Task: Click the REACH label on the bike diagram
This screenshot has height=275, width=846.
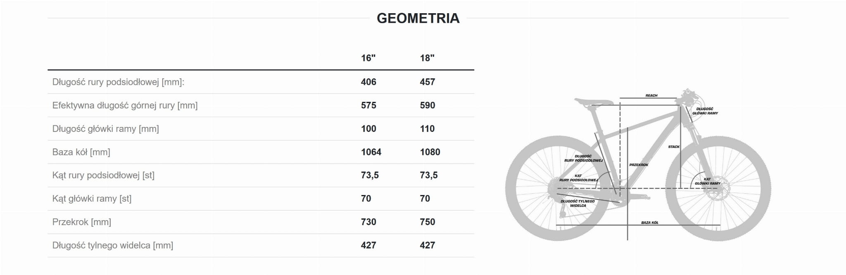Action: pos(651,96)
